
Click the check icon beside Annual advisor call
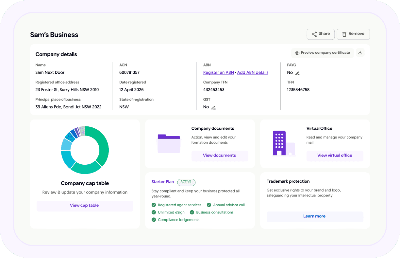(209, 205)
